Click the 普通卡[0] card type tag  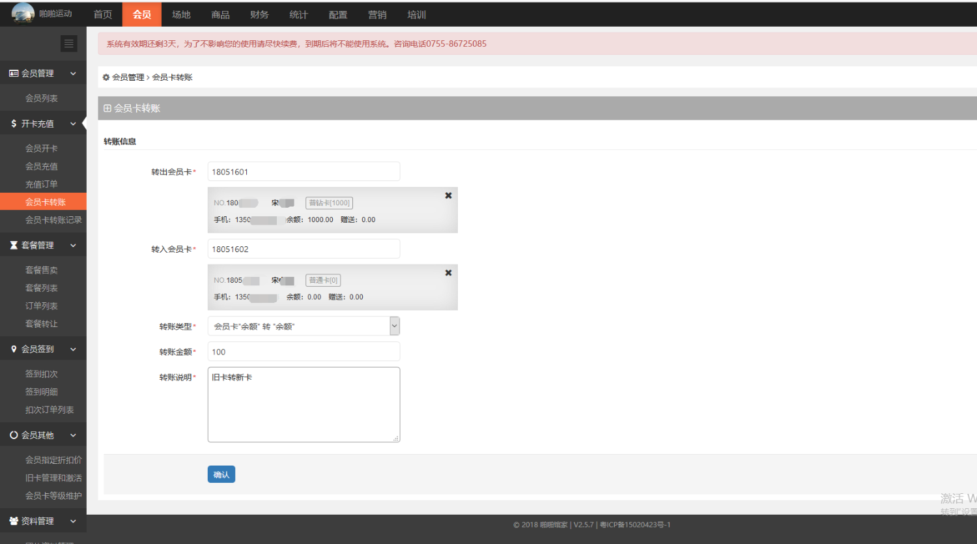point(323,280)
